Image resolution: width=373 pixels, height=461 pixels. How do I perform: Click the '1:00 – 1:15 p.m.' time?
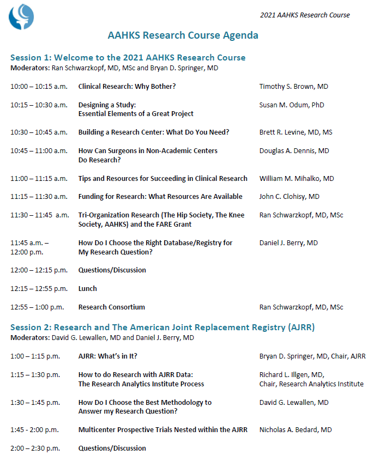tap(35, 356)
